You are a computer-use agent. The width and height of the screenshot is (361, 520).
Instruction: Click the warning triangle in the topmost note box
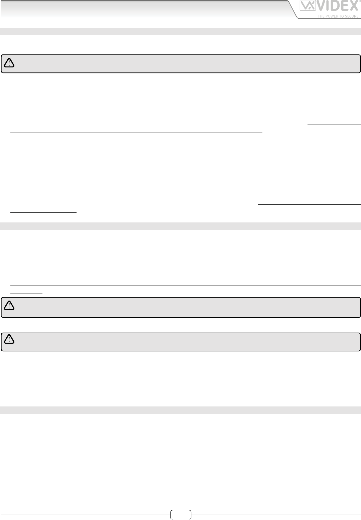coord(9,63)
